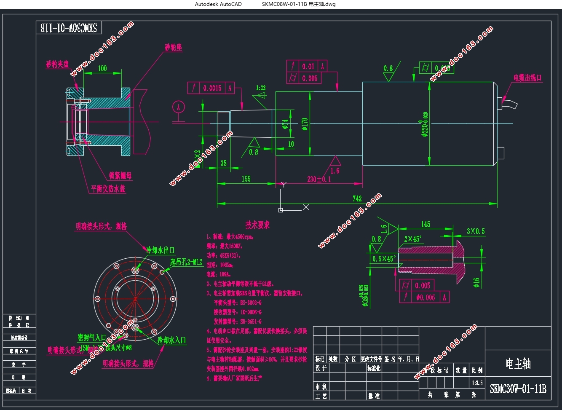Click the 1:3.5 scale value cell
The width and height of the screenshot is (562, 410).
[x=477, y=383]
